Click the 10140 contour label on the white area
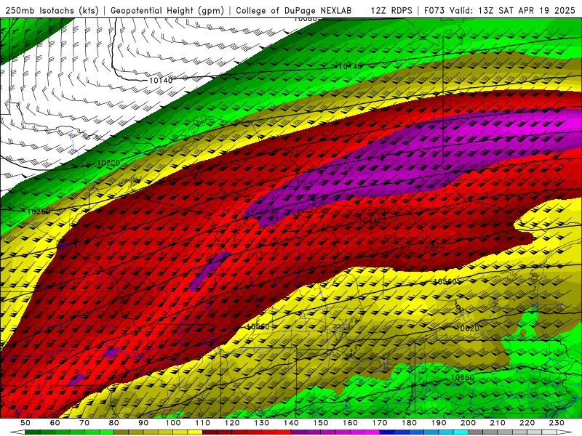This screenshot has width=582, height=436. [x=160, y=81]
